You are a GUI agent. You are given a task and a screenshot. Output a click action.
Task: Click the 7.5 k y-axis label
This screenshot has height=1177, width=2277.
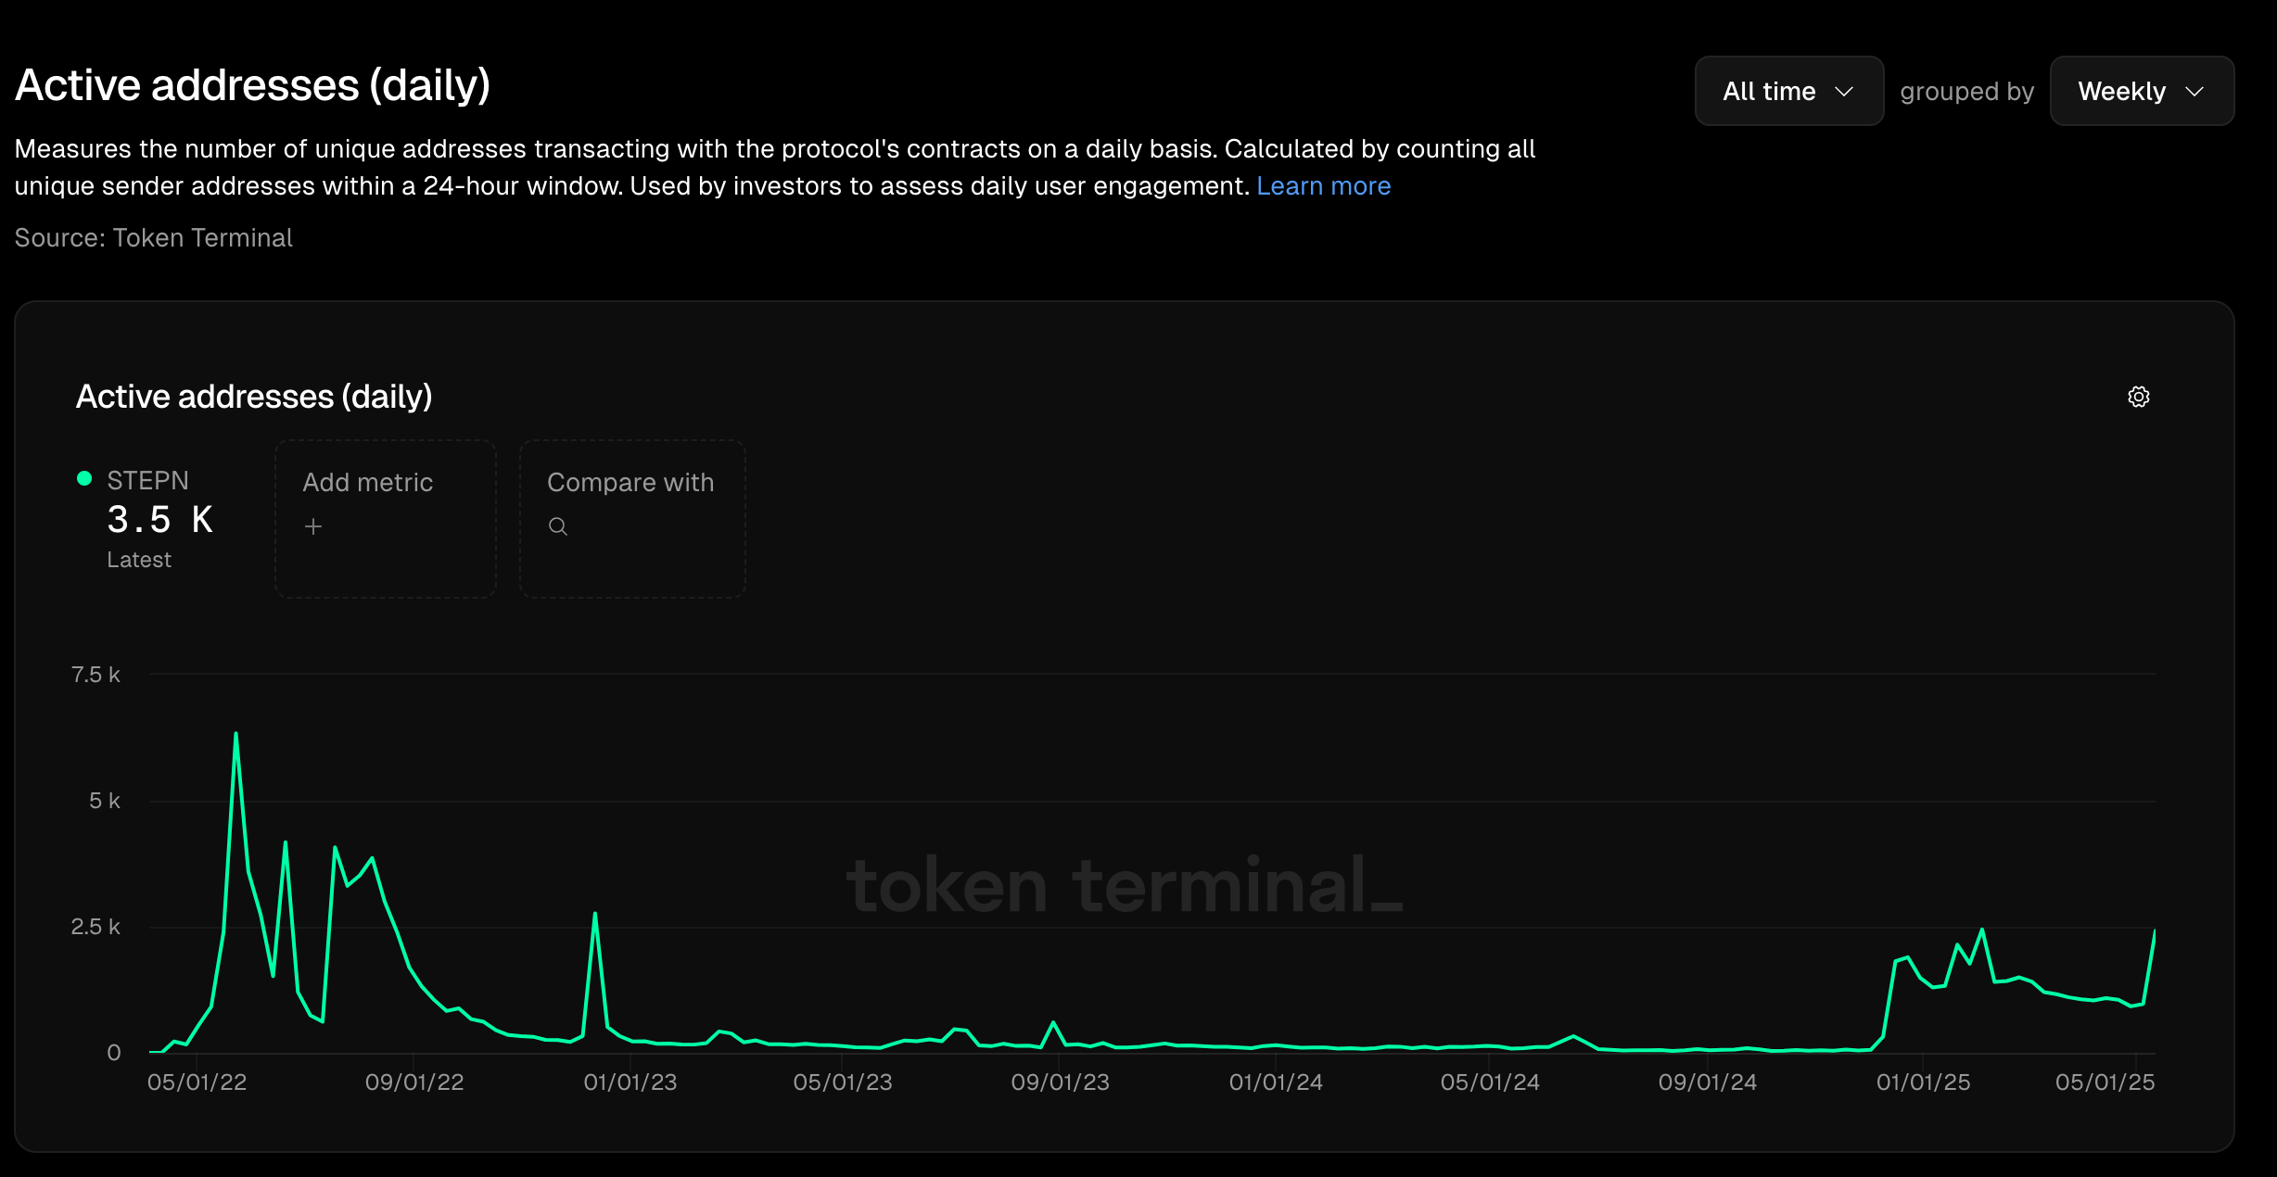(x=95, y=675)
